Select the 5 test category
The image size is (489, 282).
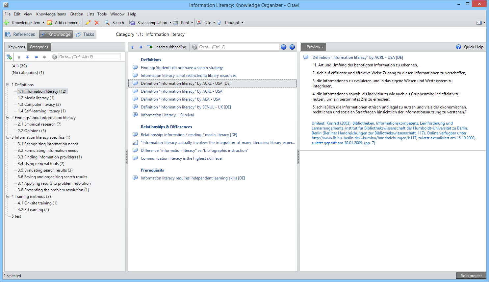pos(16,216)
